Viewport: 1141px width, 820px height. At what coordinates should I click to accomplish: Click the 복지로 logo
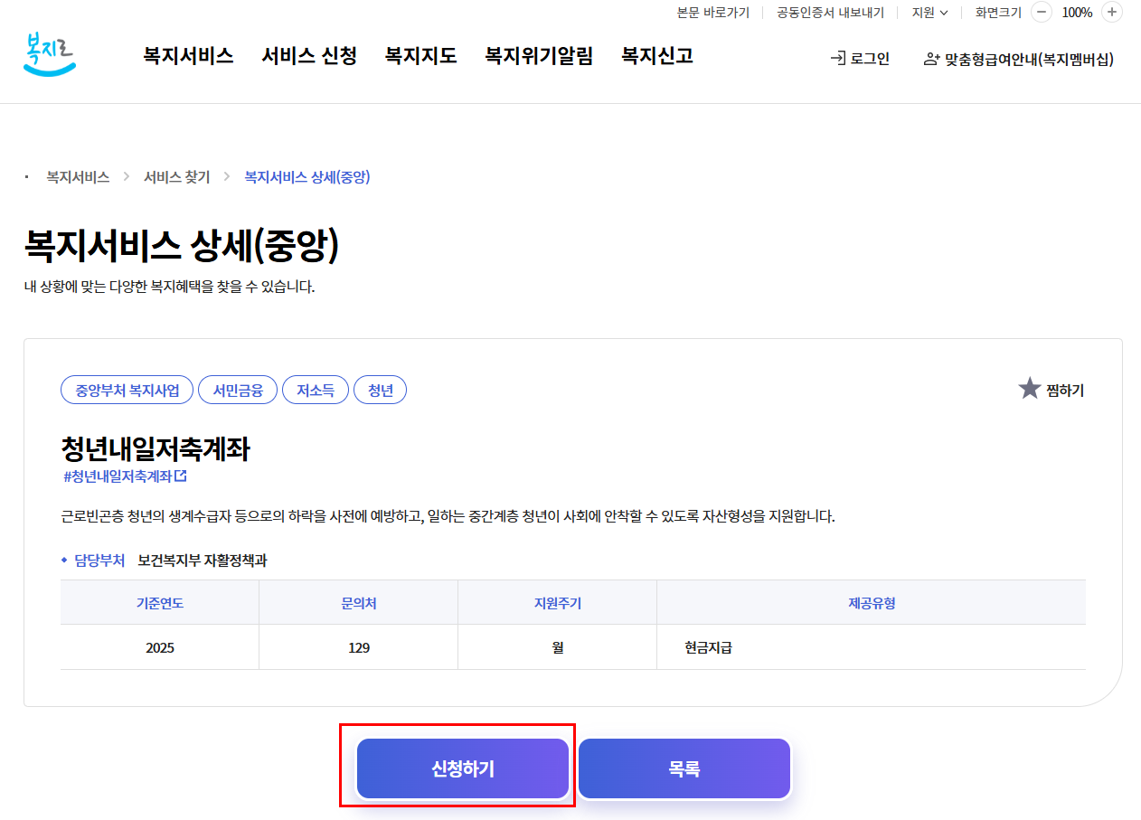[x=50, y=55]
